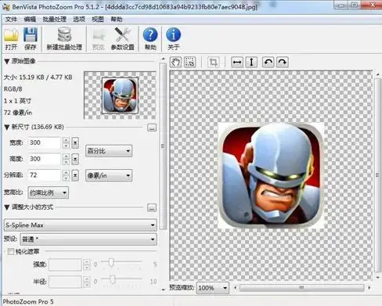Open the 帮助 menu
The image size is (382, 306).
tap(117, 19)
